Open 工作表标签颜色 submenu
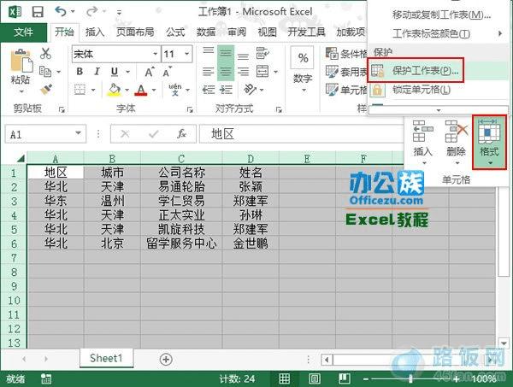This screenshot has height=387, width=513. coord(439,33)
